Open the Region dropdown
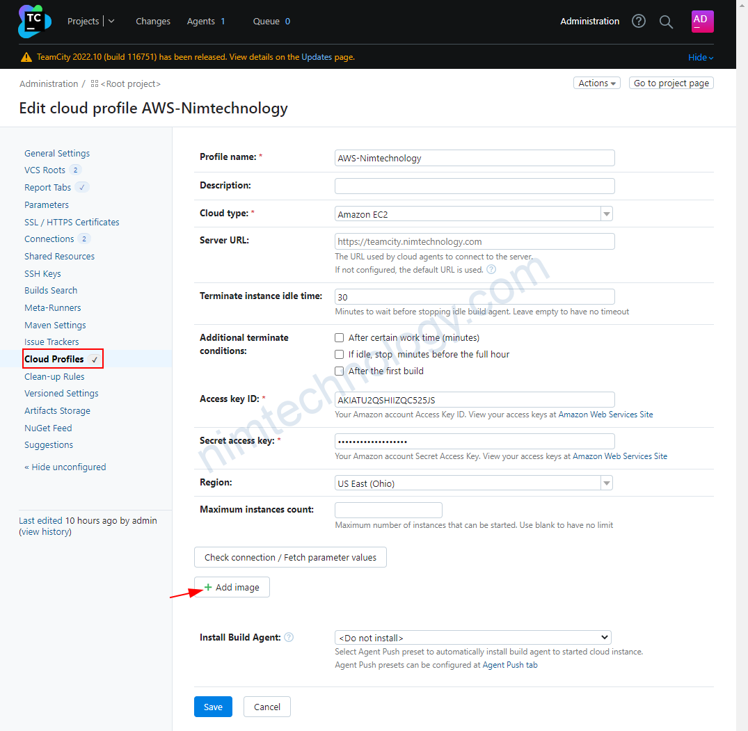The image size is (748, 731). tap(473, 483)
